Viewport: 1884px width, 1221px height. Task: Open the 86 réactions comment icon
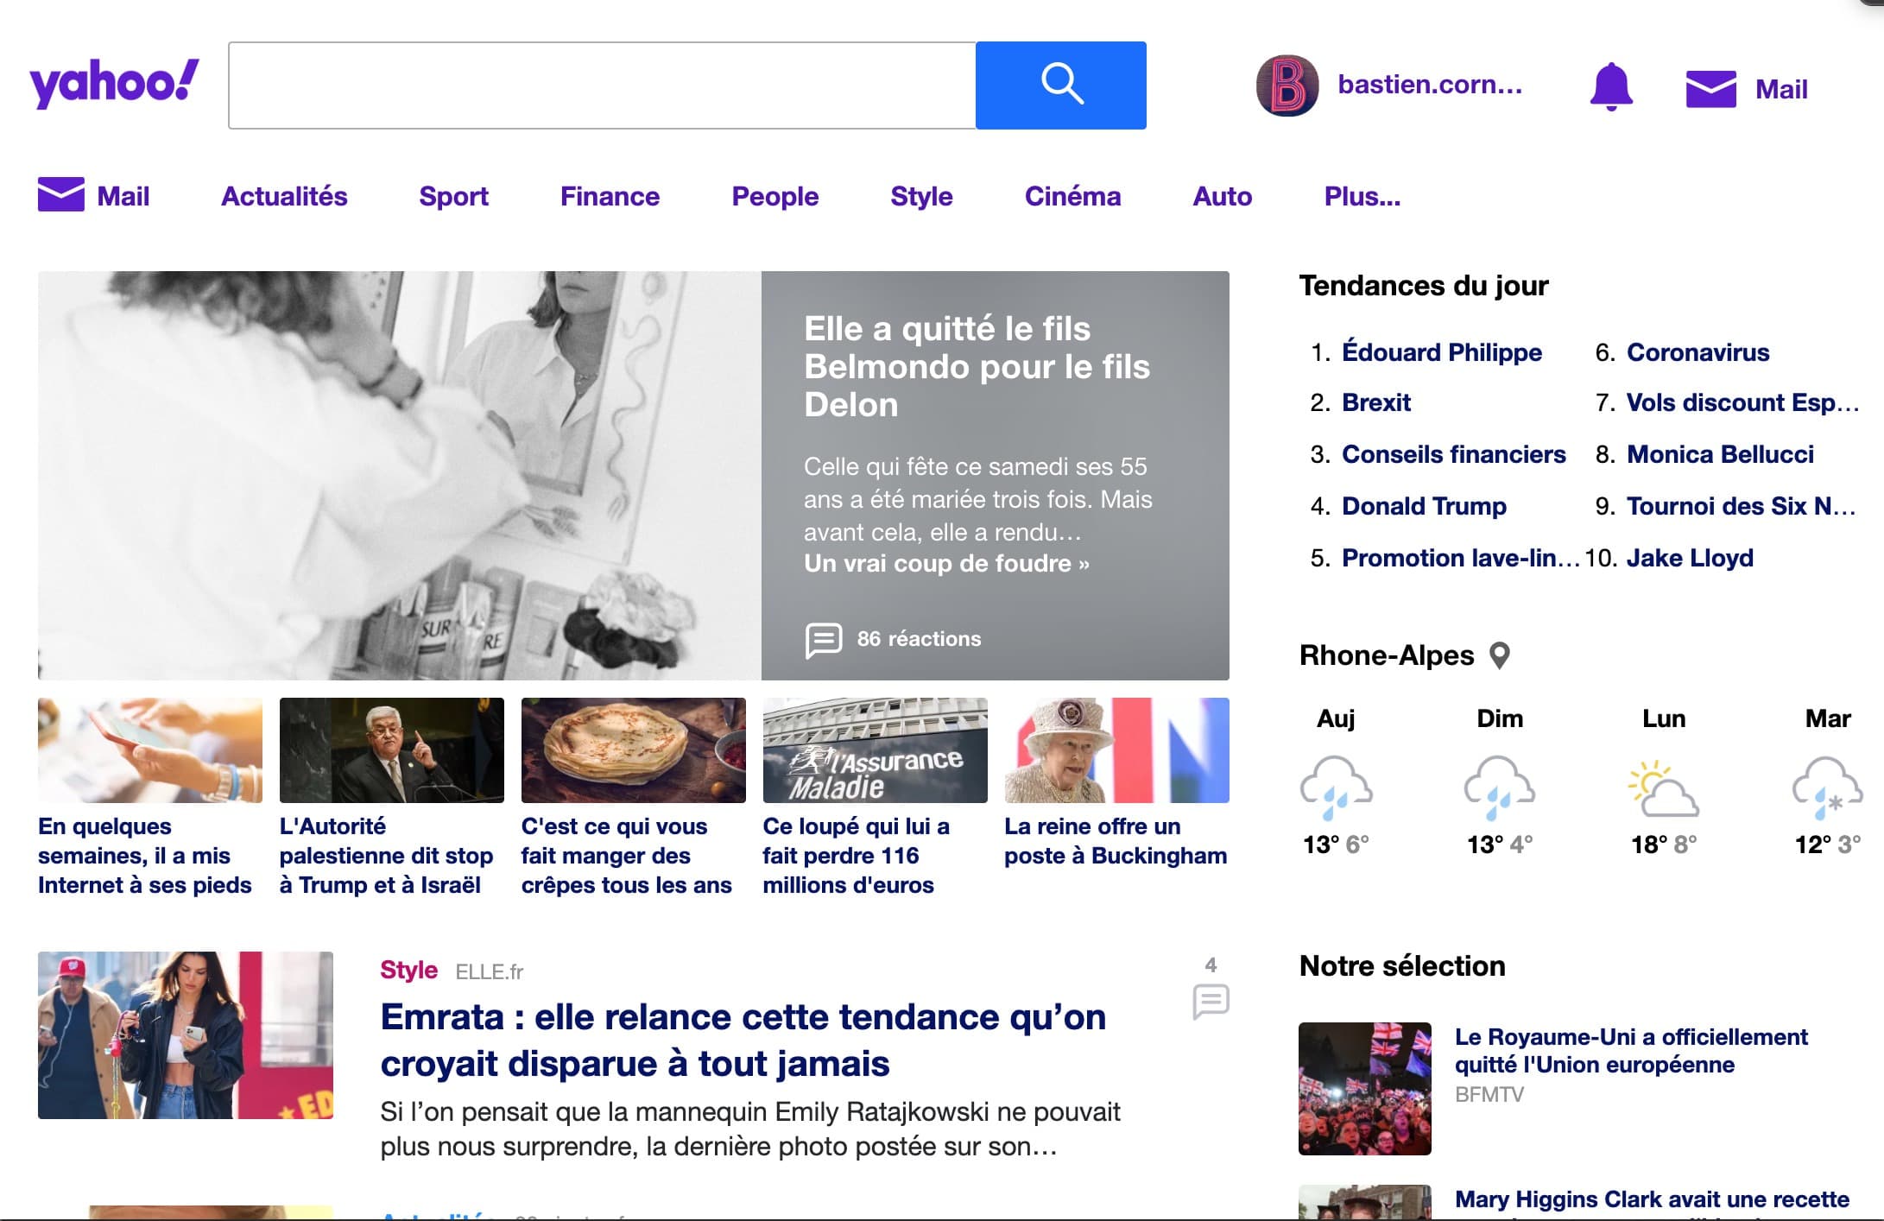point(823,640)
